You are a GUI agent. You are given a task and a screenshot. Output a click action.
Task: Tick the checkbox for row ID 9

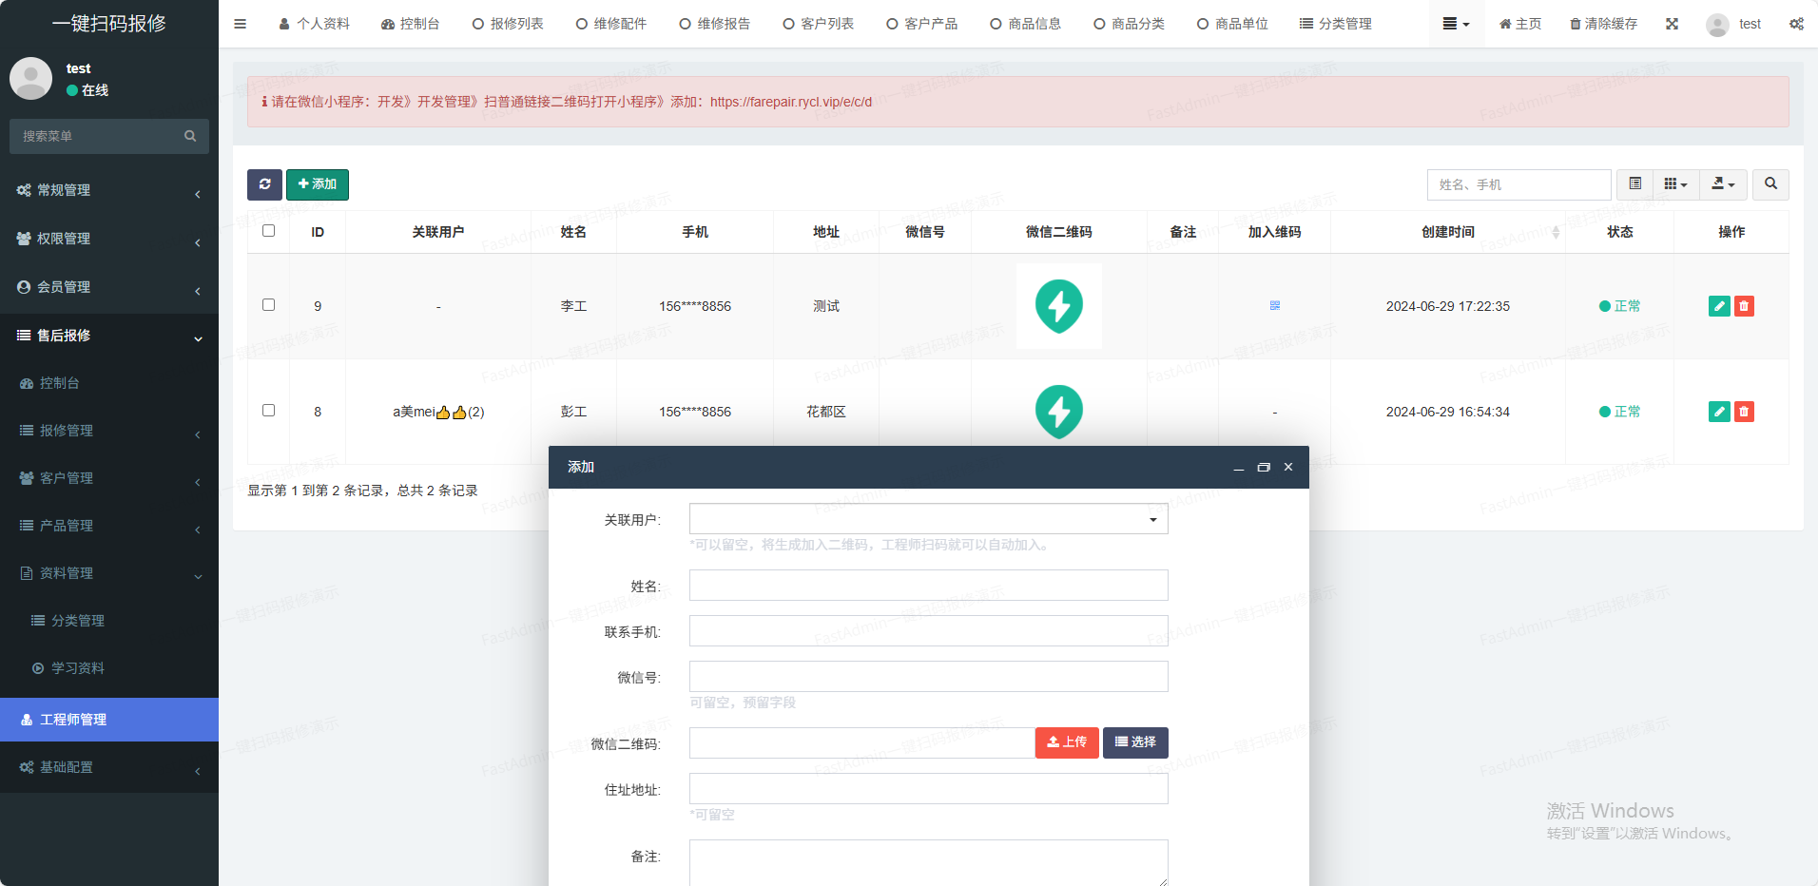click(x=269, y=305)
